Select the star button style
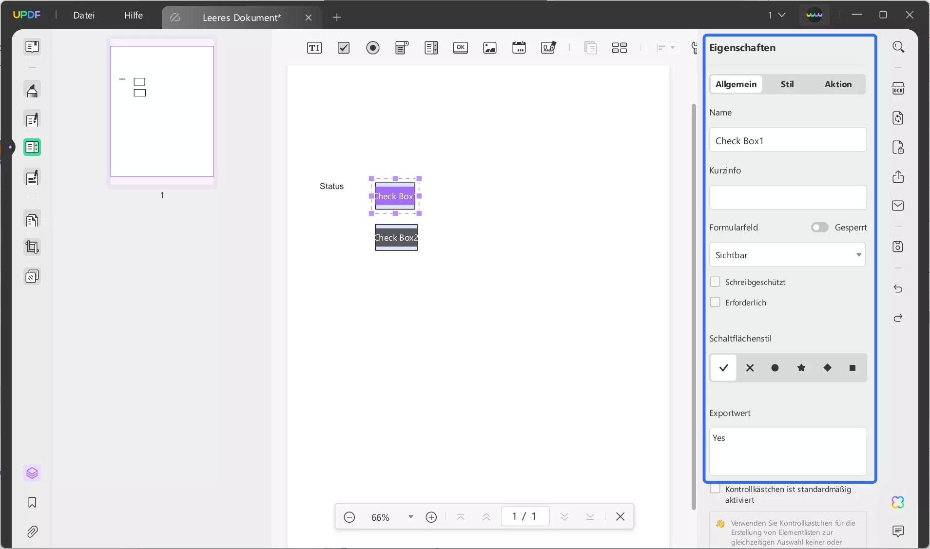930x549 pixels. 801,368
